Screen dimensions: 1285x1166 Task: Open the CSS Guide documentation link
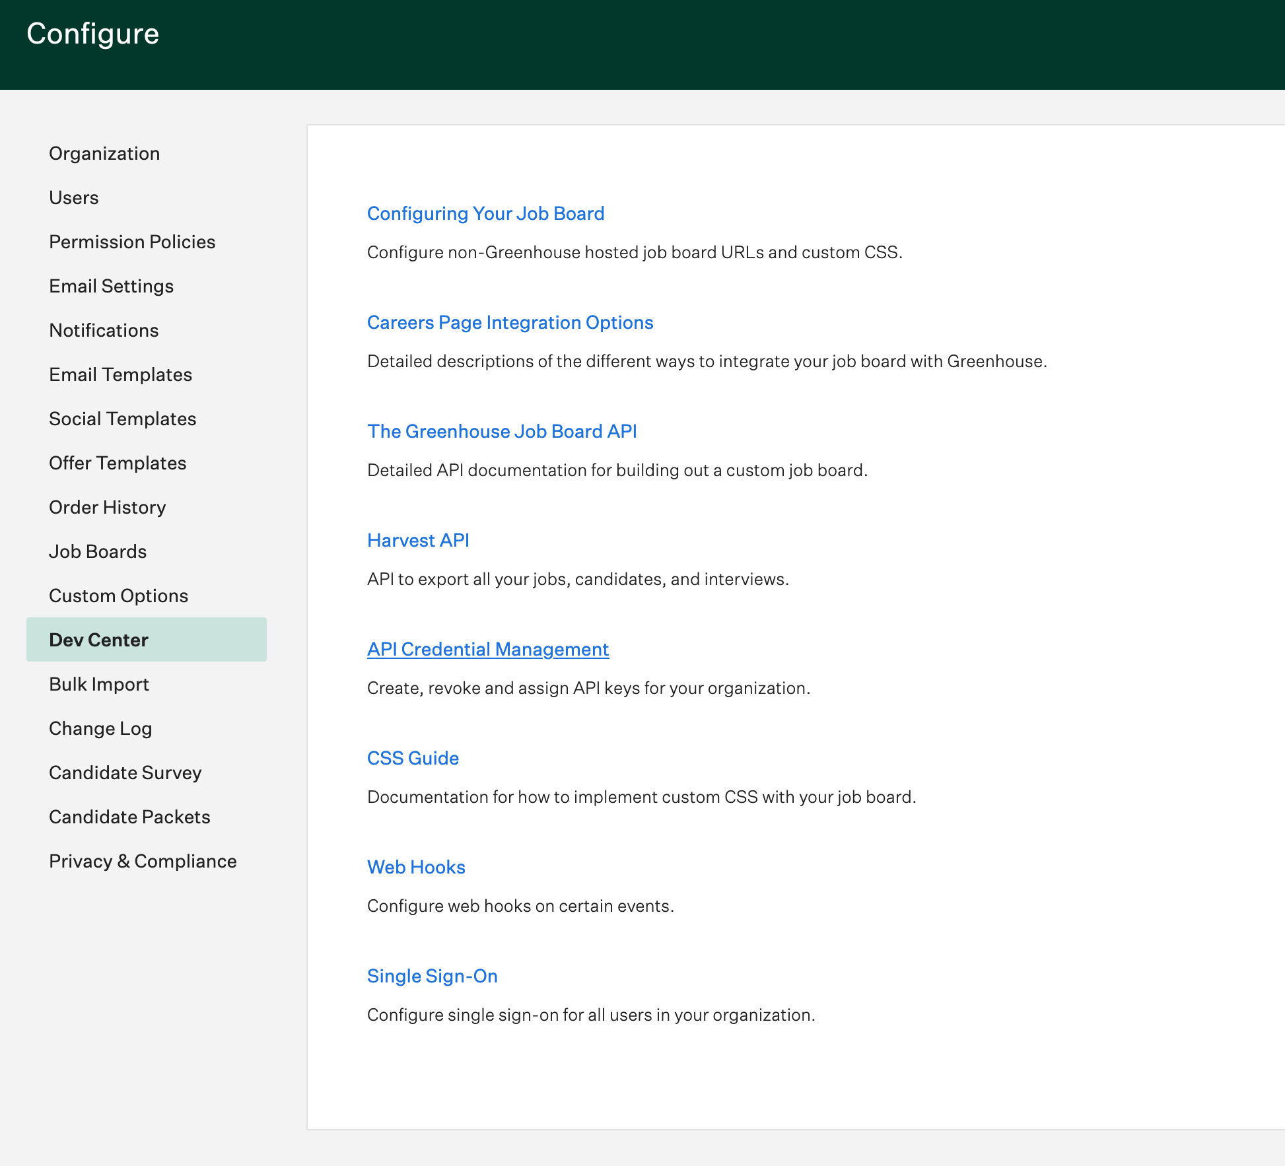[x=413, y=758]
